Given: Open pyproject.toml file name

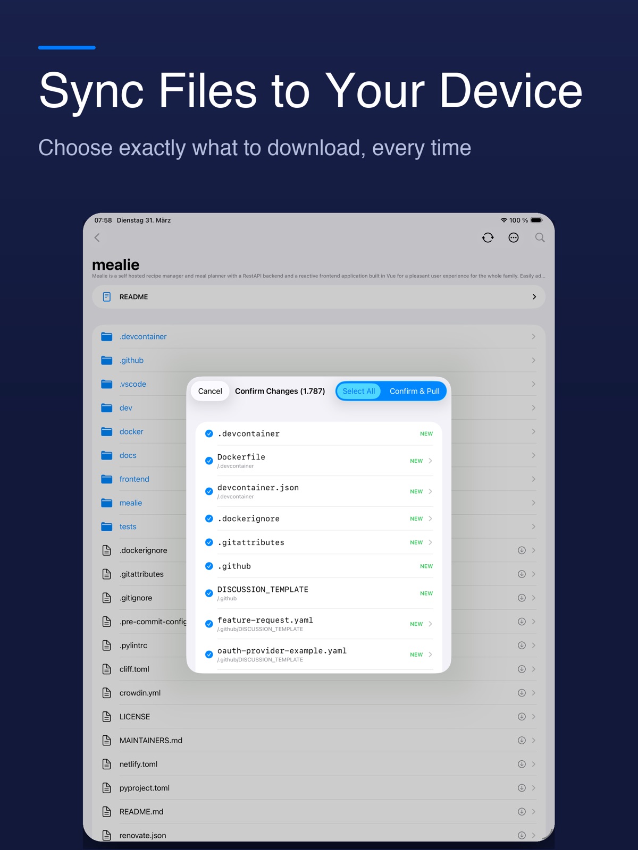Looking at the screenshot, I should 145,788.
